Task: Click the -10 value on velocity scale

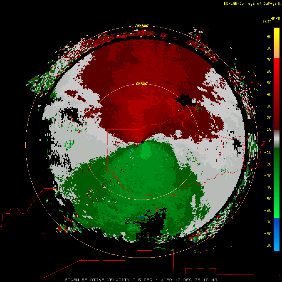Action: (268, 153)
